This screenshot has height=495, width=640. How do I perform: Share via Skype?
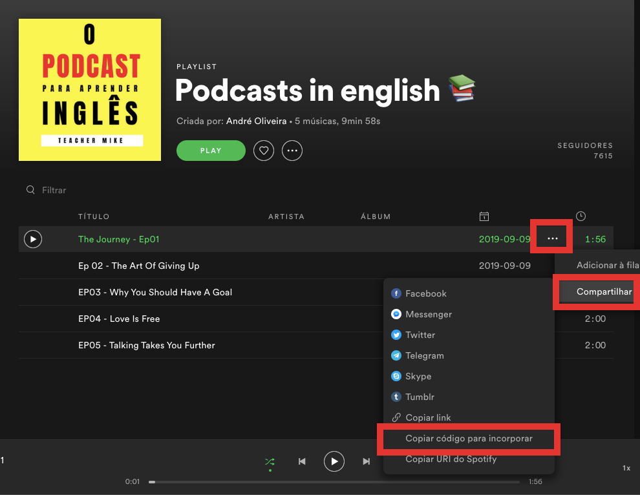469,376
